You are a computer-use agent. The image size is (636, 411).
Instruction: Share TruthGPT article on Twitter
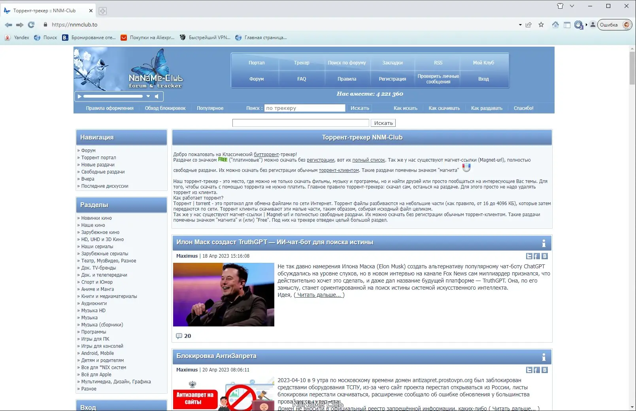[x=529, y=256]
